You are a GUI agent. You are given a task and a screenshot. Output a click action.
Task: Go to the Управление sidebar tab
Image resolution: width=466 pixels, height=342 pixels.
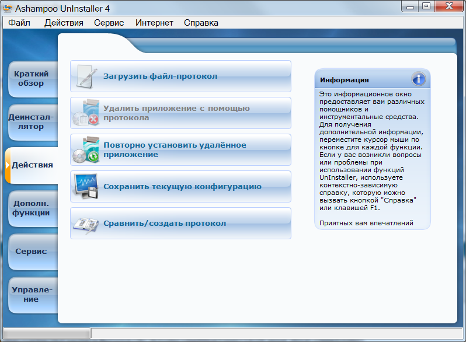(x=32, y=295)
